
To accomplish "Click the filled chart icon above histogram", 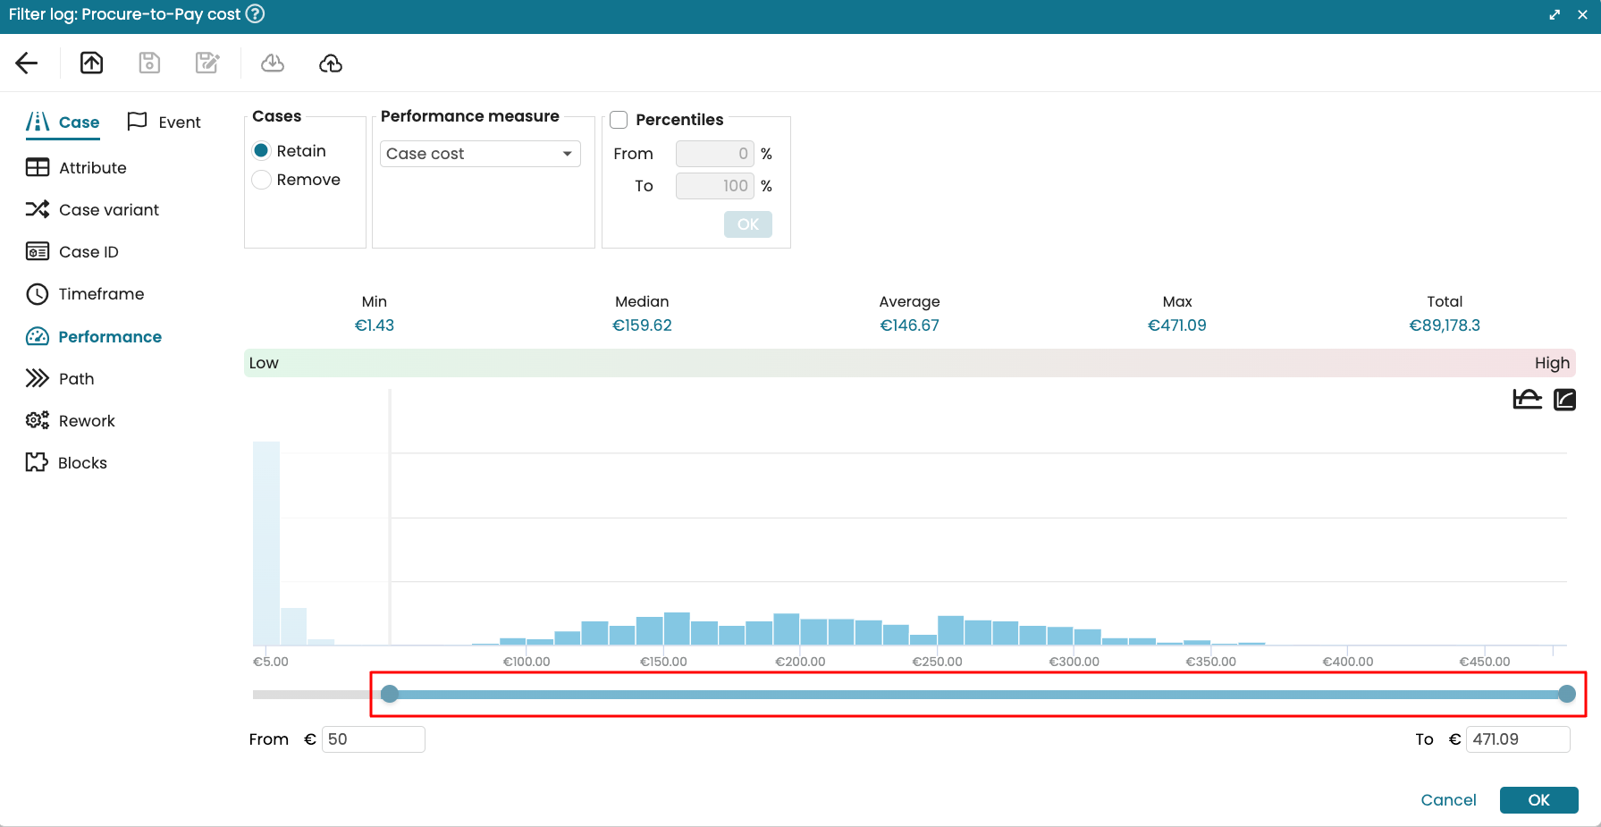I will click(1564, 399).
